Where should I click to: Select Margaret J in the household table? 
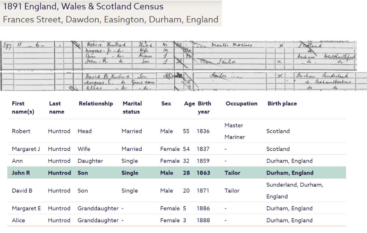pyautogui.click(x=26, y=149)
